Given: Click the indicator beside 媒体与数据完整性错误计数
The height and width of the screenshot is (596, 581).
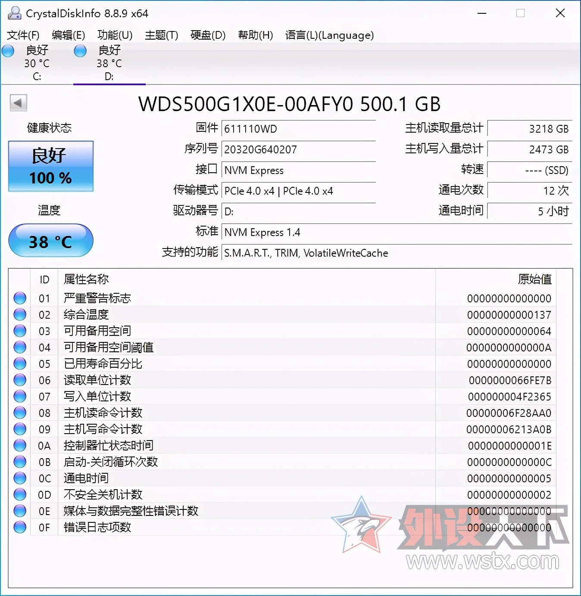Looking at the screenshot, I should (19, 510).
